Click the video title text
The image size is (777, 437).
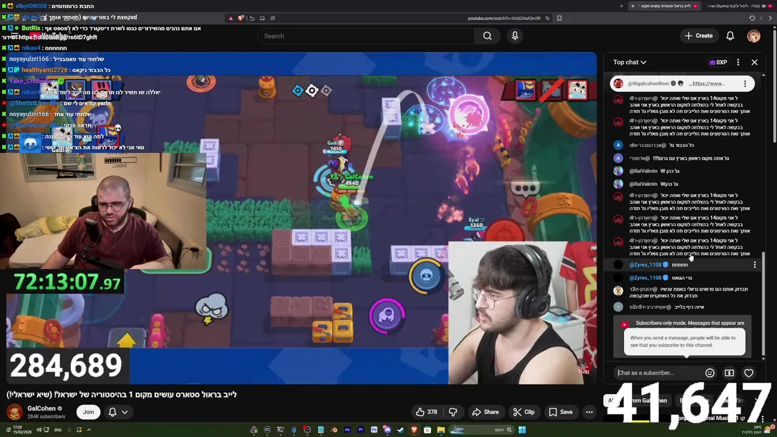point(121,395)
